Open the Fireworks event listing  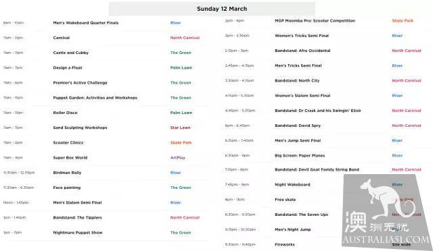285,244
